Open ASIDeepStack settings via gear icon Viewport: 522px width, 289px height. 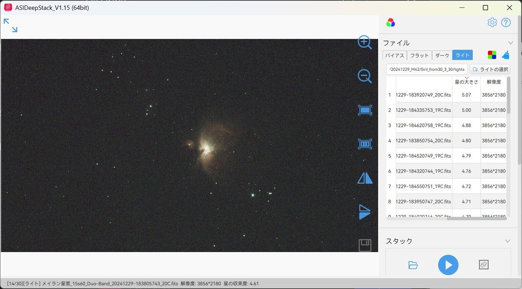coord(492,22)
